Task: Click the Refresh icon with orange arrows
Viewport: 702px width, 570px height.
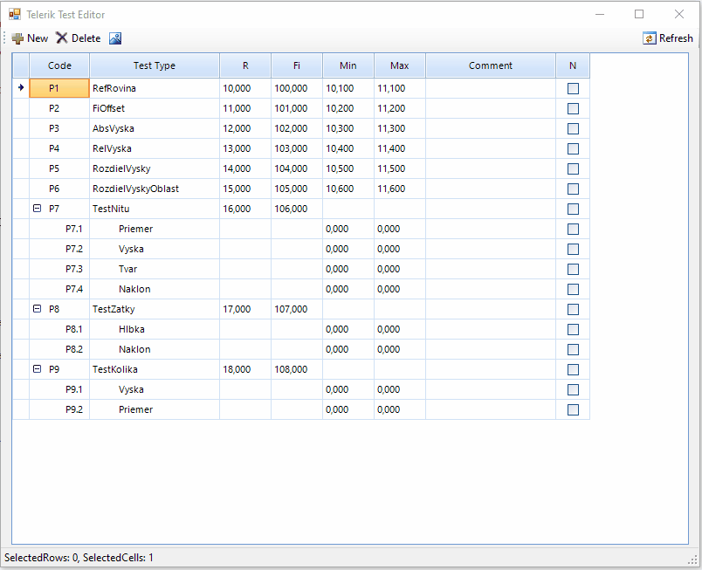Action: (649, 38)
